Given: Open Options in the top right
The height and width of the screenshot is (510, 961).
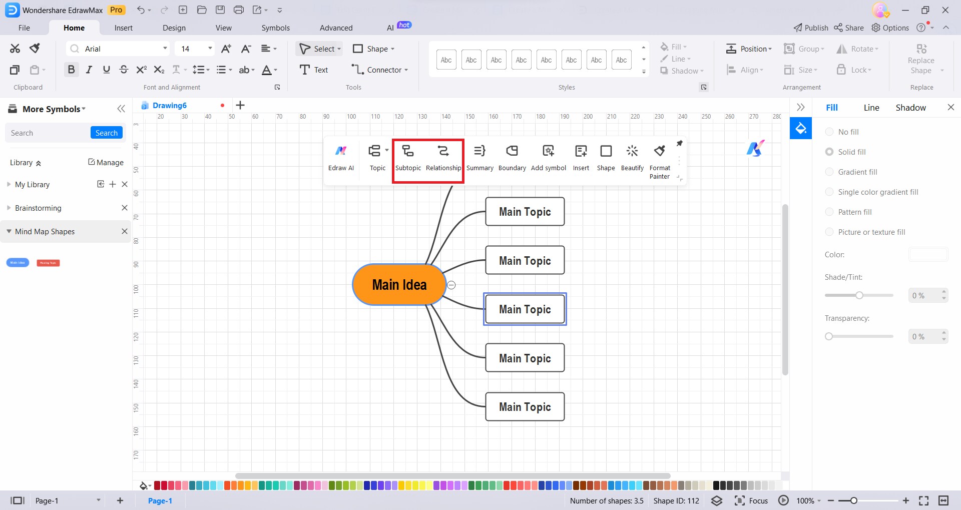Looking at the screenshot, I should click(x=890, y=28).
